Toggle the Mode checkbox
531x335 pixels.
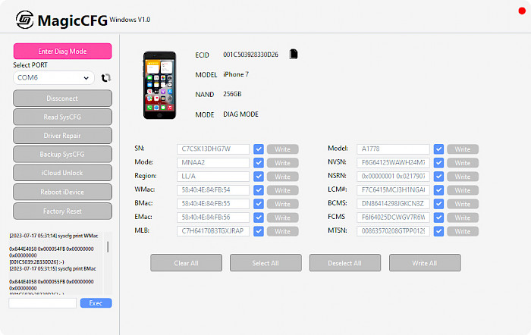[x=259, y=163]
